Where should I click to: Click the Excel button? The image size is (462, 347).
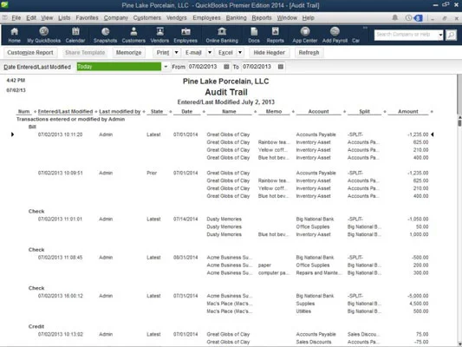[225, 52]
